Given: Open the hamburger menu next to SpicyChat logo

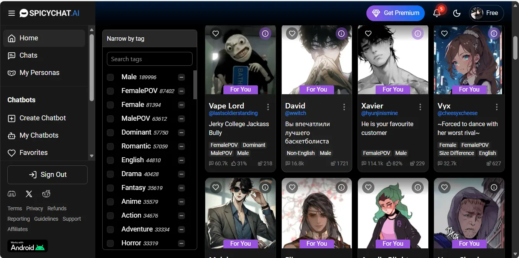Looking at the screenshot, I should click(12, 13).
